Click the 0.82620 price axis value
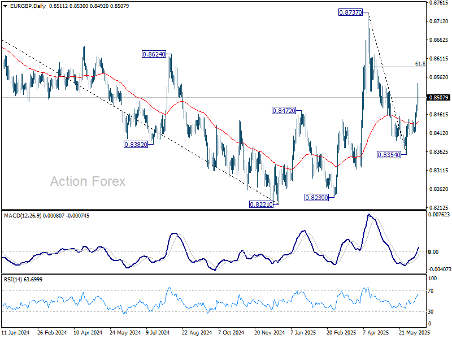 439,189
